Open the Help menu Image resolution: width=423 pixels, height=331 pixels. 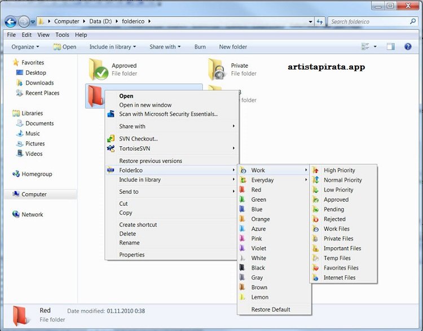[81, 35]
